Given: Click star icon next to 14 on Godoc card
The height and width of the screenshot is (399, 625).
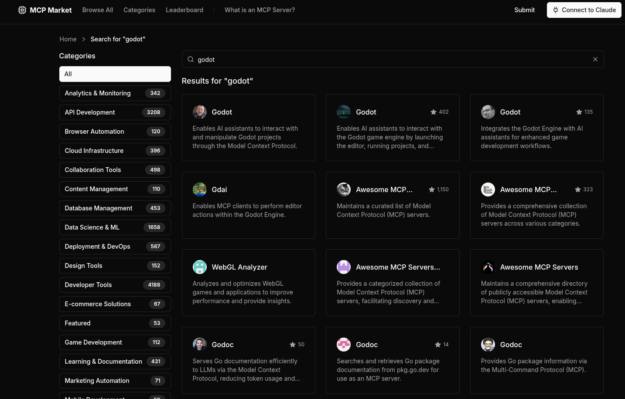Looking at the screenshot, I should click(x=438, y=345).
